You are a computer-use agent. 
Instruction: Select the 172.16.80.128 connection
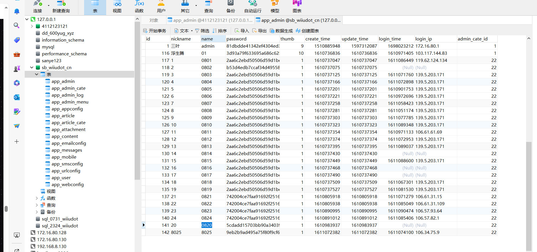[51, 233]
